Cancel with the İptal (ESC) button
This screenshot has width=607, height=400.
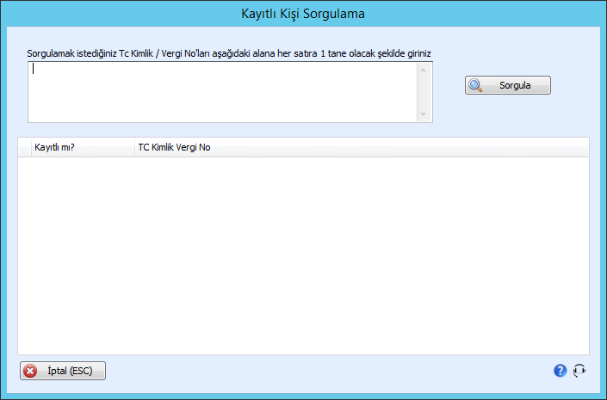[x=63, y=371]
